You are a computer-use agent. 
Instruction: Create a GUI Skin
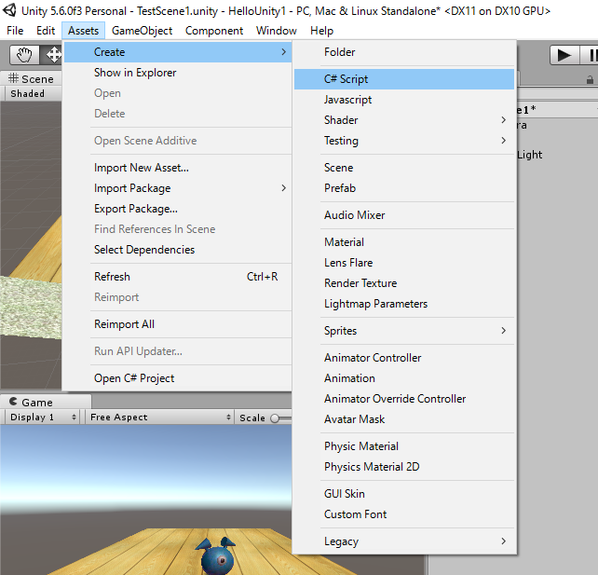point(404,494)
